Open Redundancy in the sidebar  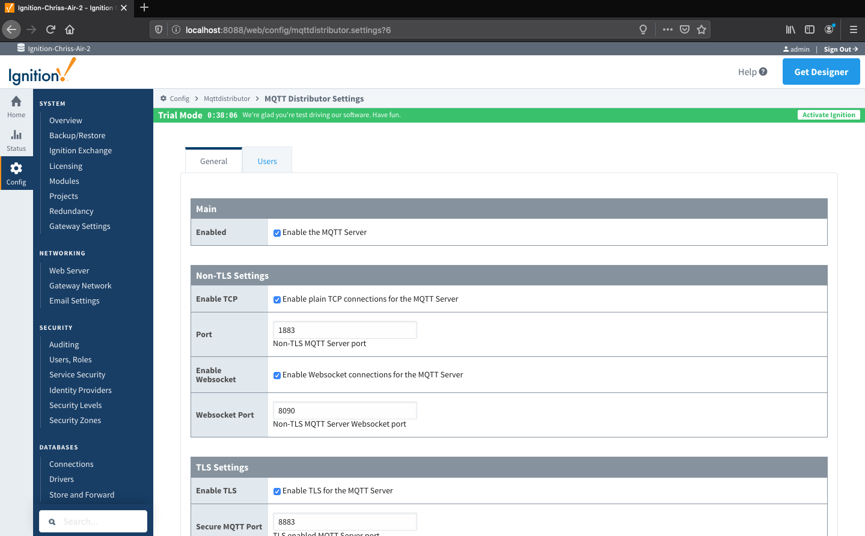(x=72, y=211)
